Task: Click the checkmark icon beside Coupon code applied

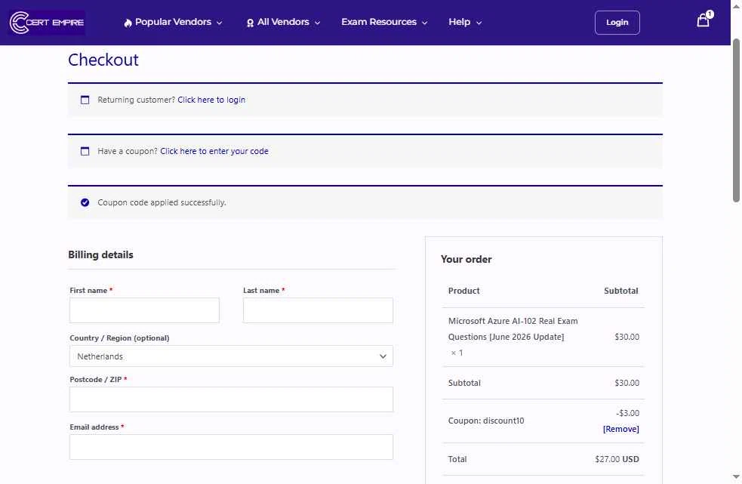Action: tap(85, 202)
